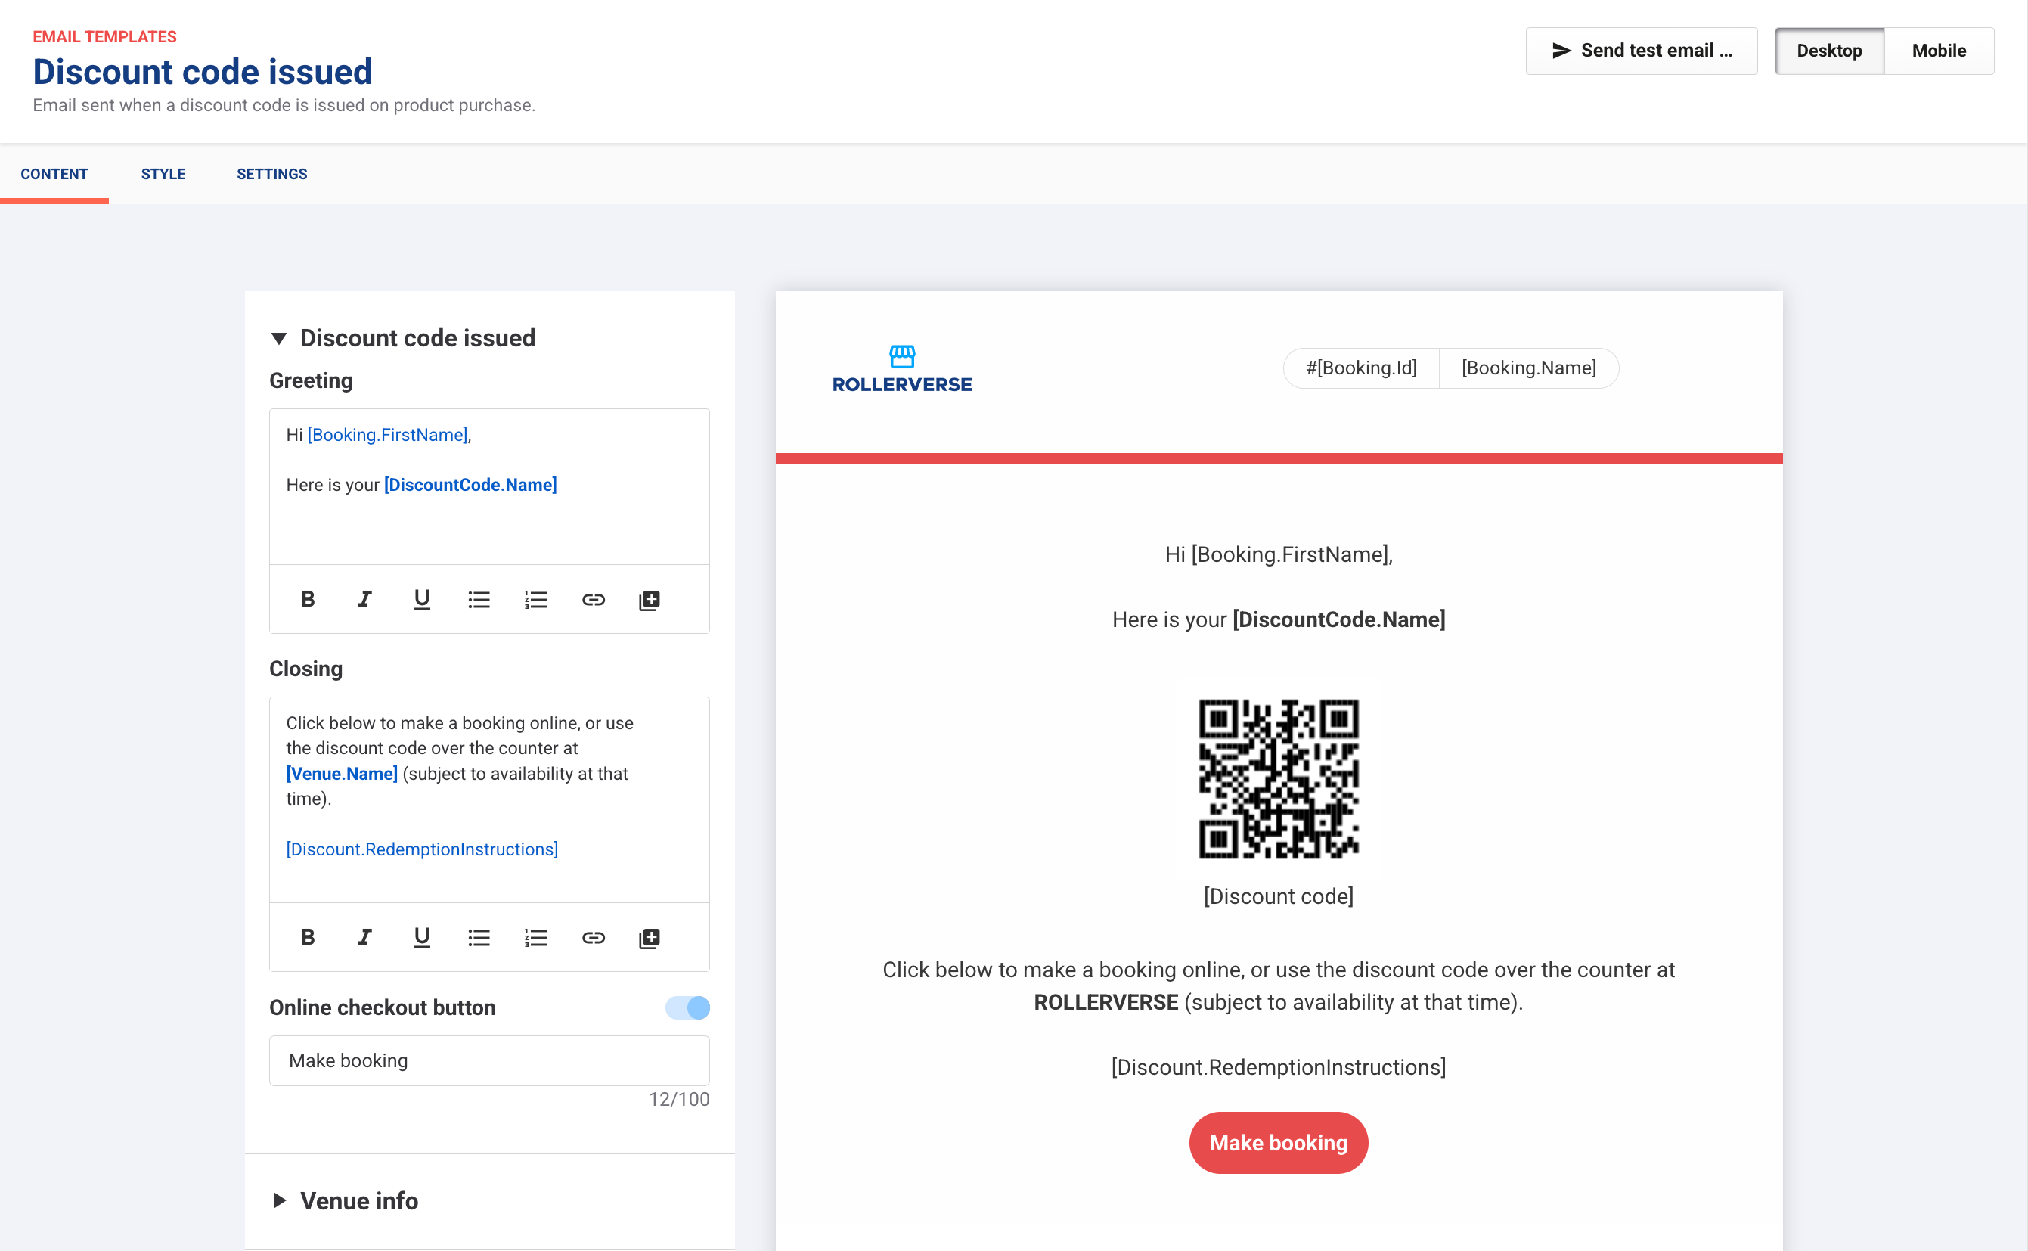The width and height of the screenshot is (2028, 1251).
Task: Click Send test email button
Action: click(x=1641, y=51)
